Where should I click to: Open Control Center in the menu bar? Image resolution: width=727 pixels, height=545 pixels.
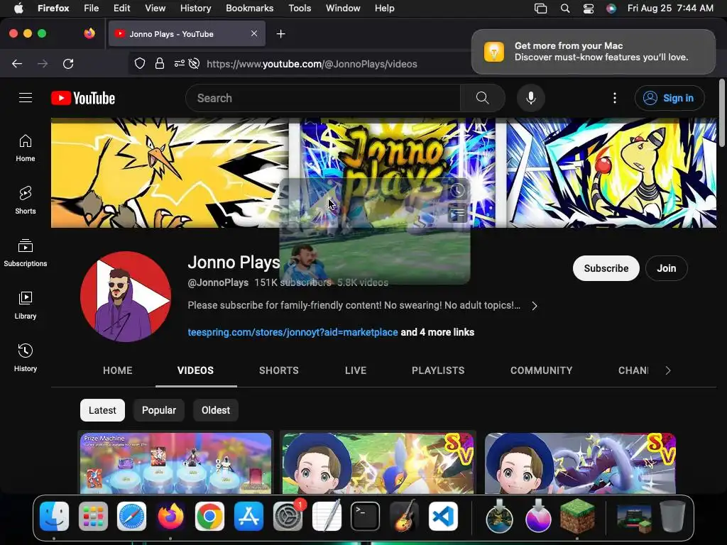coord(589,9)
